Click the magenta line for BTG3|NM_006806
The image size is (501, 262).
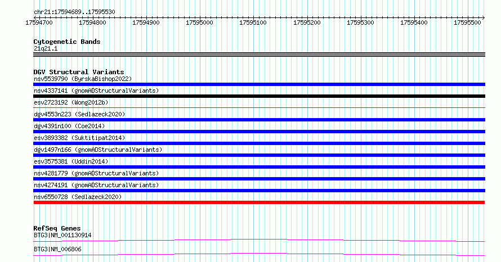pyautogui.click(x=259, y=254)
